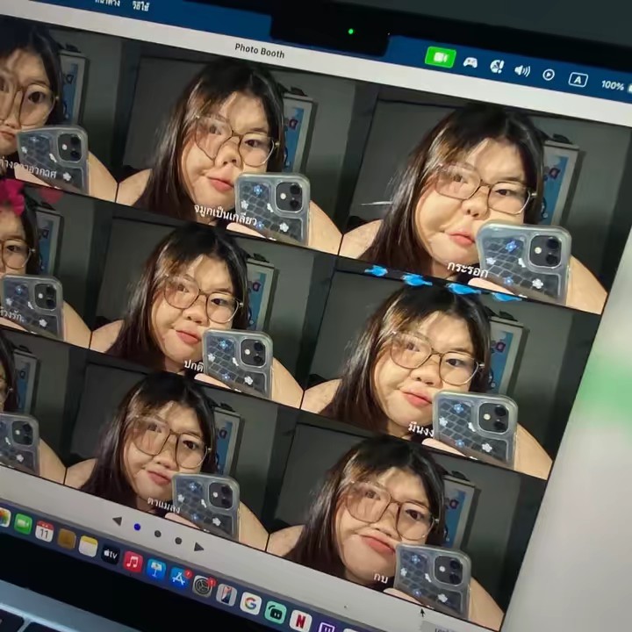Open Apple TV from the Dock

(x=111, y=554)
